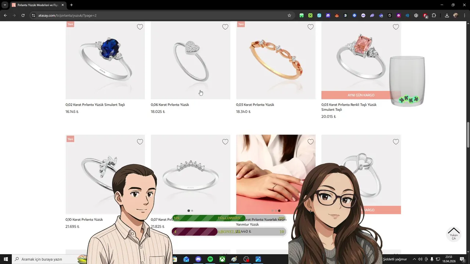Open the 0,06 Karat Pırlanta Yüzük link

pyautogui.click(x=170, y=105)
